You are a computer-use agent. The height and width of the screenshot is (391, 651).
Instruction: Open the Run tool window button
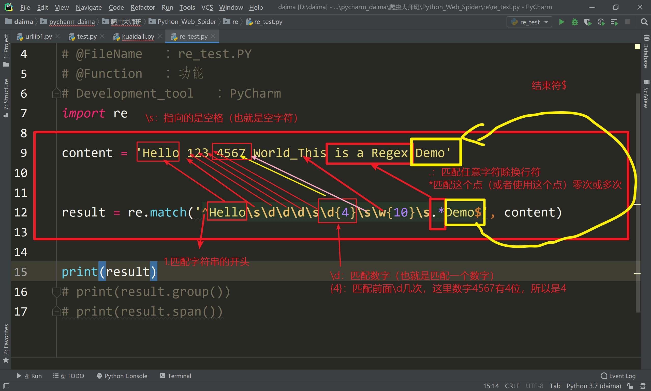(x=29, y=376)
